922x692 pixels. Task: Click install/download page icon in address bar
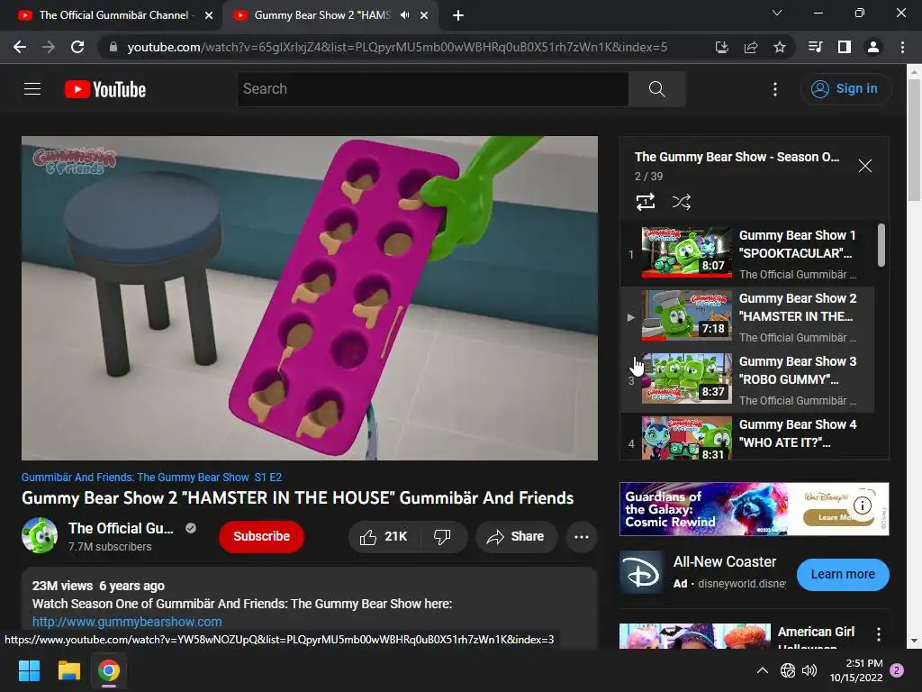pyautogui.click(x=721, y=47)
